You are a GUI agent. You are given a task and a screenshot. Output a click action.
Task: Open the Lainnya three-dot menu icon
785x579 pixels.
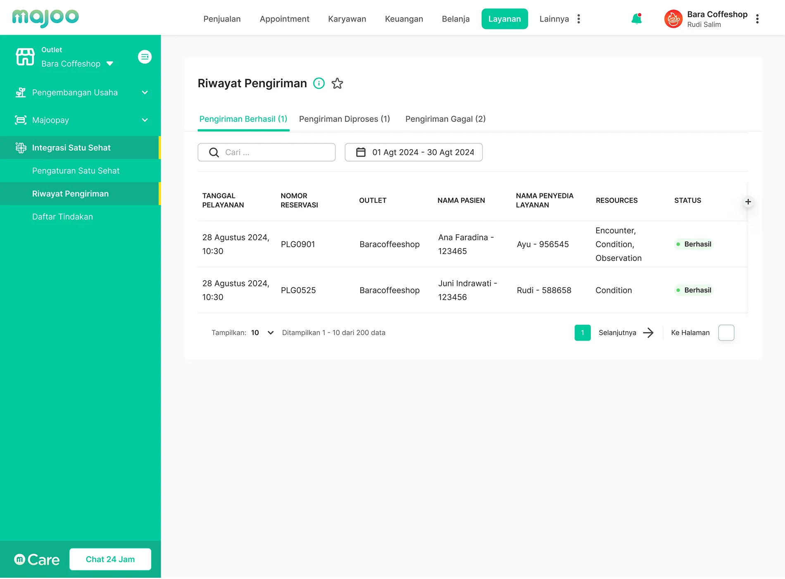578,19
